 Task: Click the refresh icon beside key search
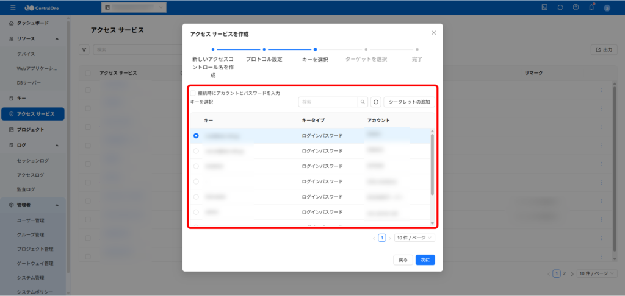click(x=376, y=102)
